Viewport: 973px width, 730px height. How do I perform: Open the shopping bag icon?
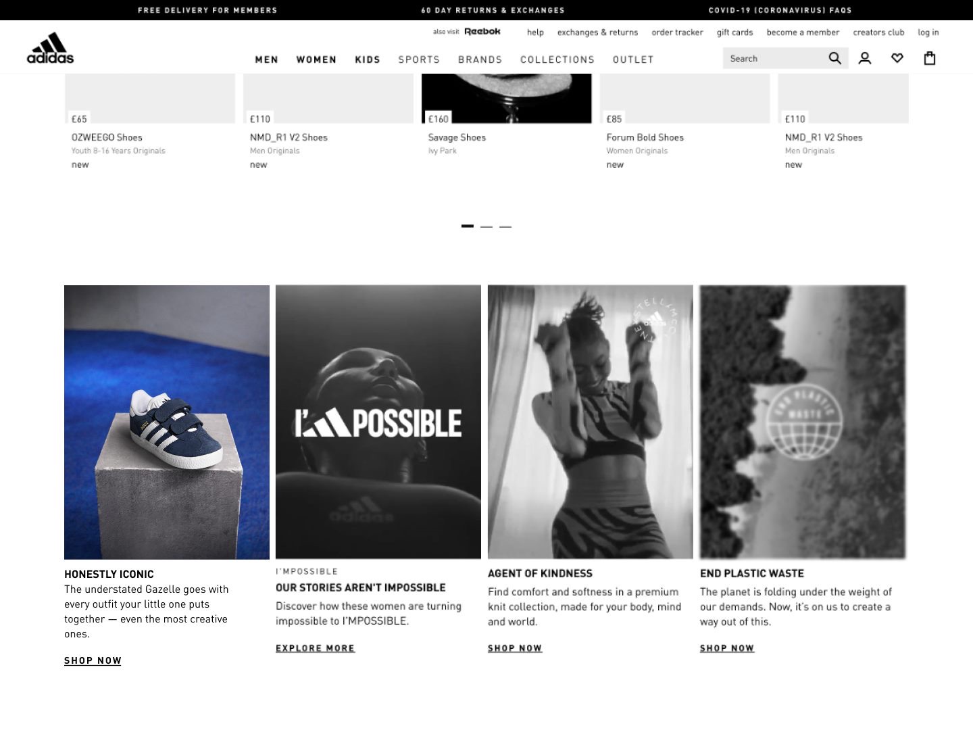pyautogui.click(x=930, y=59)
